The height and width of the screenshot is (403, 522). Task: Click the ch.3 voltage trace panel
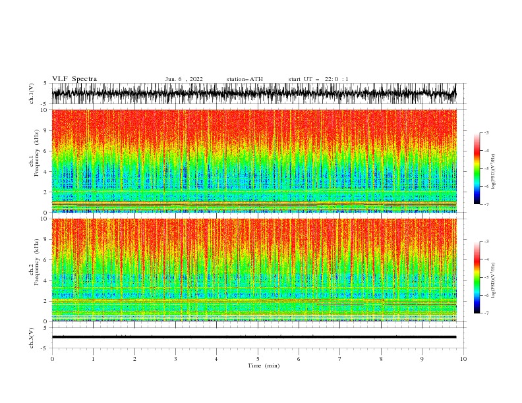pyautogui.click(x=259, y=338)
